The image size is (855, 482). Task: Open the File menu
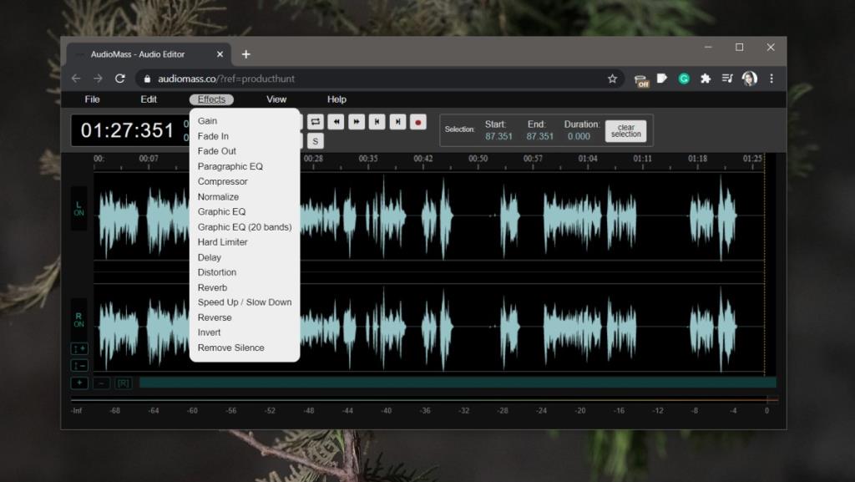92,99
